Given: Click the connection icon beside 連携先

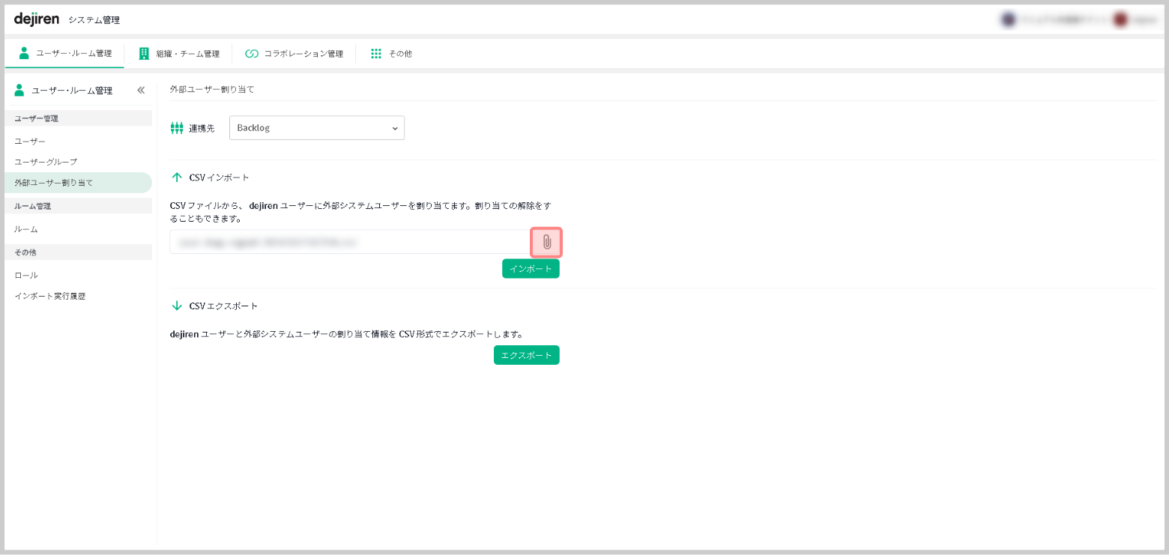Looking at the screenshot, I should click(x=177, y=128).
